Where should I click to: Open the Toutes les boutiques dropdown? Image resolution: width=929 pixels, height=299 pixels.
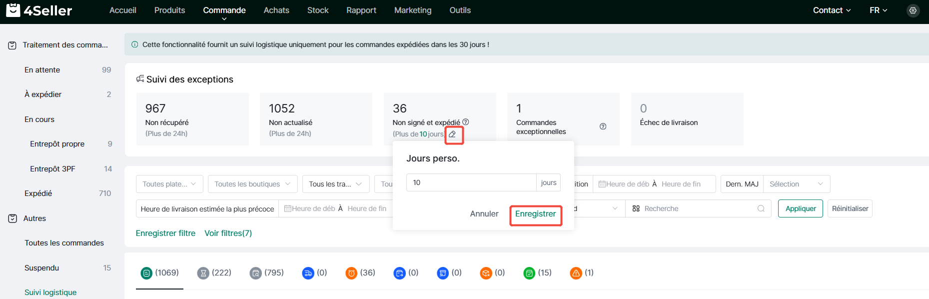coord(252,184)
